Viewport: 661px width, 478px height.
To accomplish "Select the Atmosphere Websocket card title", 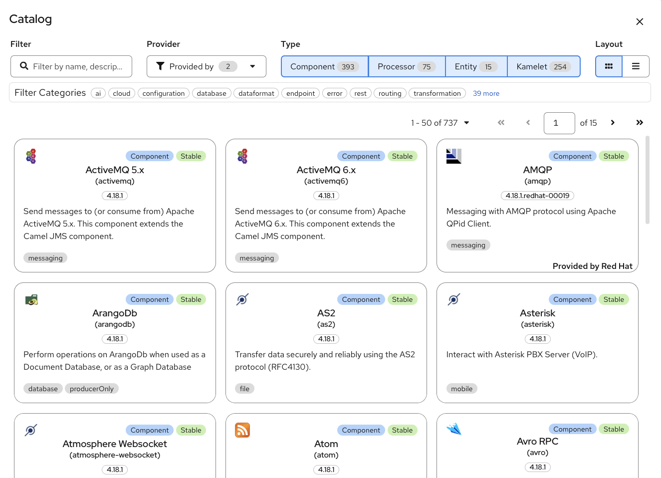I will [x=115, y=444].
